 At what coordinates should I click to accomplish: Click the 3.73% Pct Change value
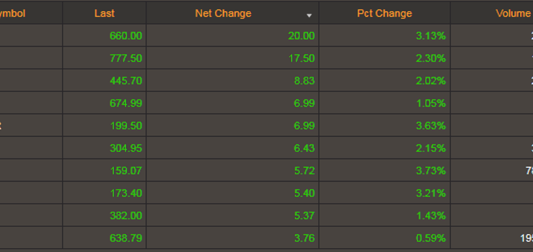pyautogui.click(x=431, y=170)
